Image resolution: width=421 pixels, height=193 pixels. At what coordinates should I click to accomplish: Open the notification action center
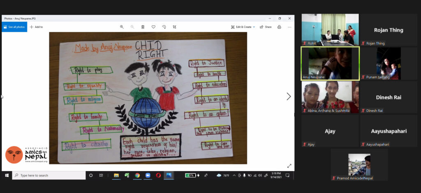point(287,175)
